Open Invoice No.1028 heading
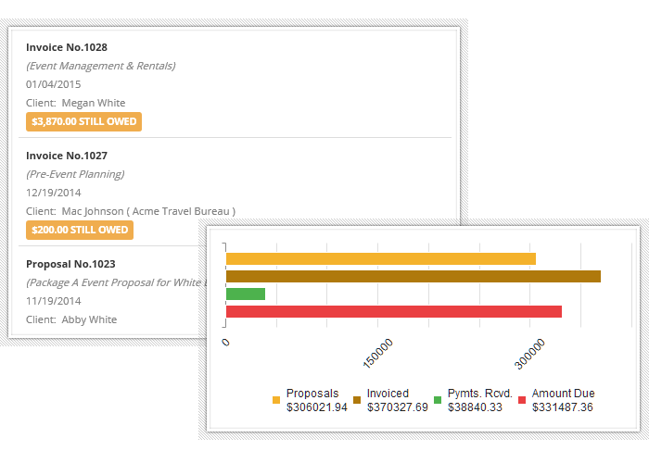This screenshot has width=649, height=463. [66, 47]
